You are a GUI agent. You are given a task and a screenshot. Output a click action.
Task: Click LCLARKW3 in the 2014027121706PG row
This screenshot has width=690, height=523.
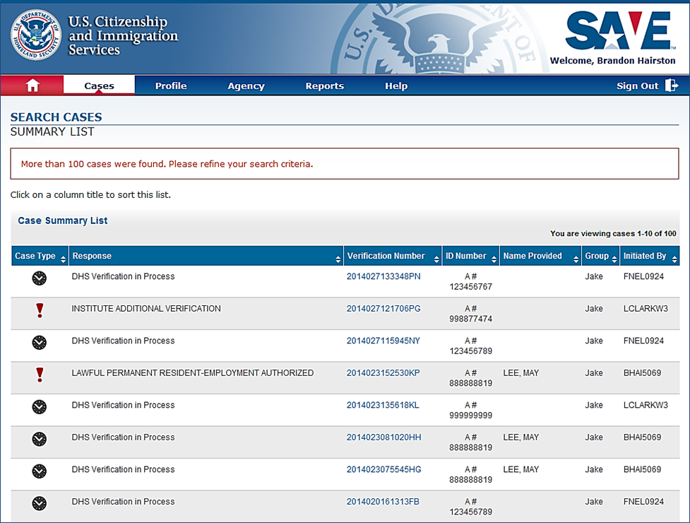pos(646,309)
